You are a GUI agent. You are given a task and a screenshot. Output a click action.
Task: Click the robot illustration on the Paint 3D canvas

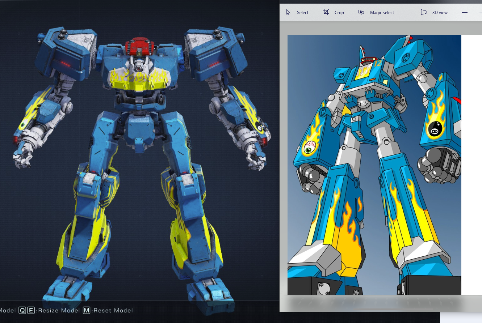point(374,165)
